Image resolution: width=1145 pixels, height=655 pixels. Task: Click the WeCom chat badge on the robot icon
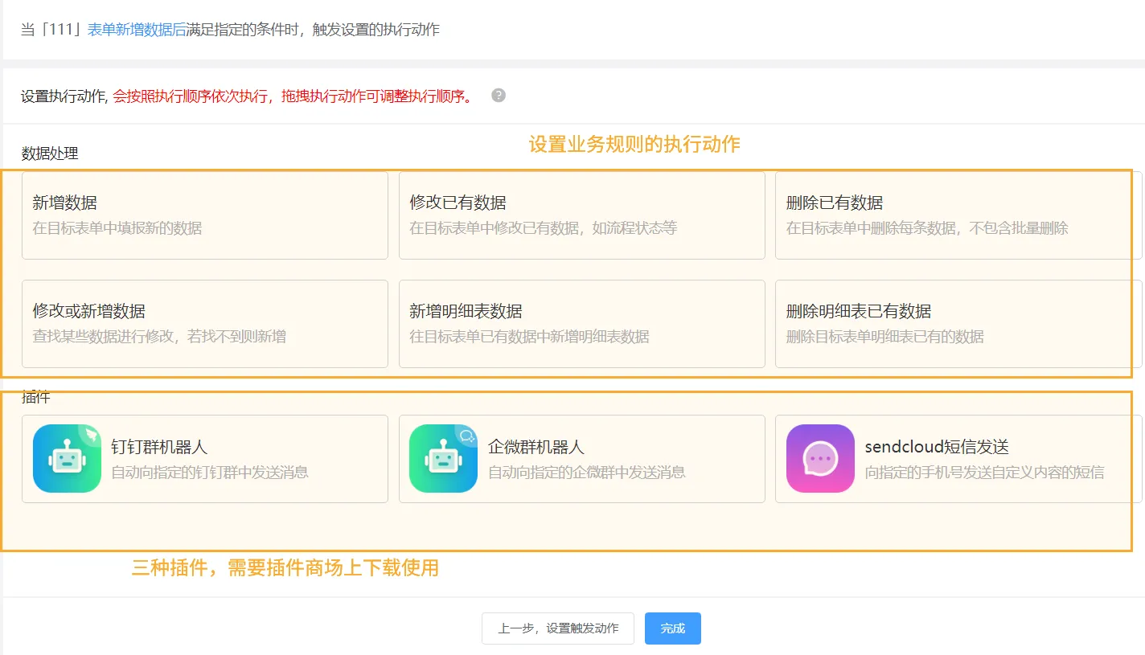(x=467, y=435)
